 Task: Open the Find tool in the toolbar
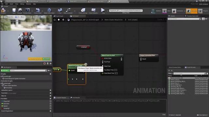(x=60, y=10)
